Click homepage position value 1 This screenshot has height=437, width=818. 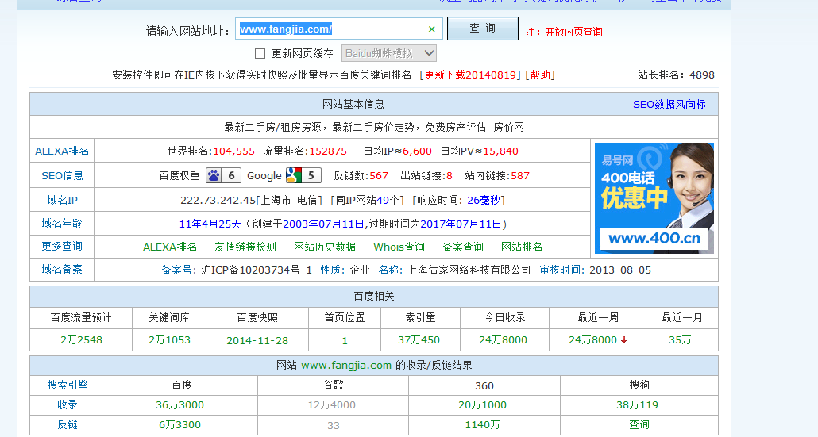click(x=345, y=341)
